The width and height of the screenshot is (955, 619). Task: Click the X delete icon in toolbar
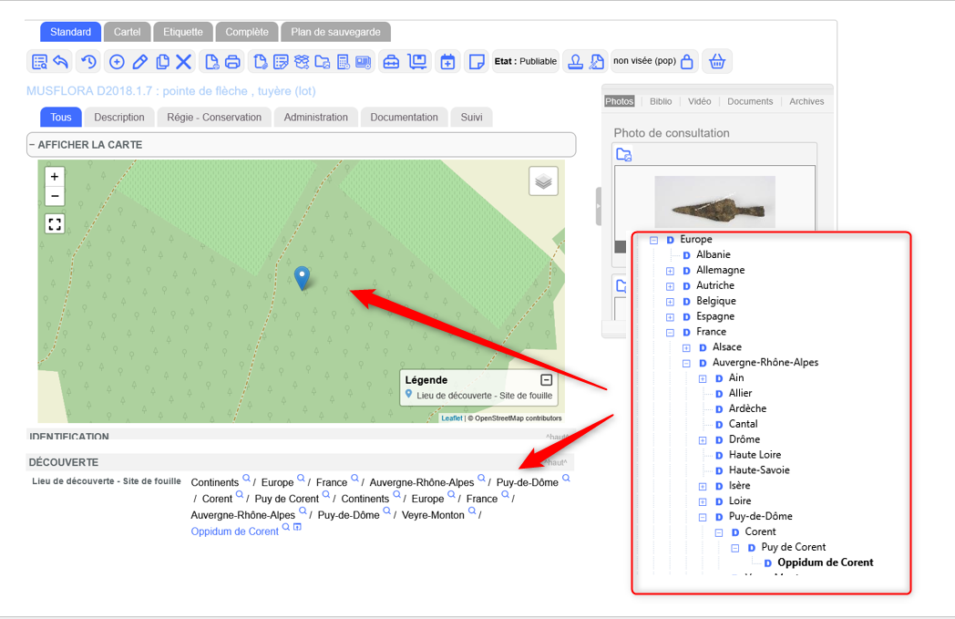point(184,62)
